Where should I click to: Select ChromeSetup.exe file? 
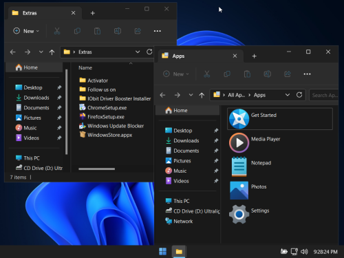coord(103,107)
